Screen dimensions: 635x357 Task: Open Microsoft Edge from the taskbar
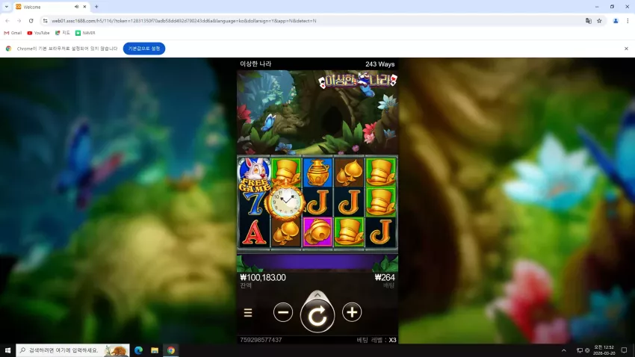(x=138, y=350)
